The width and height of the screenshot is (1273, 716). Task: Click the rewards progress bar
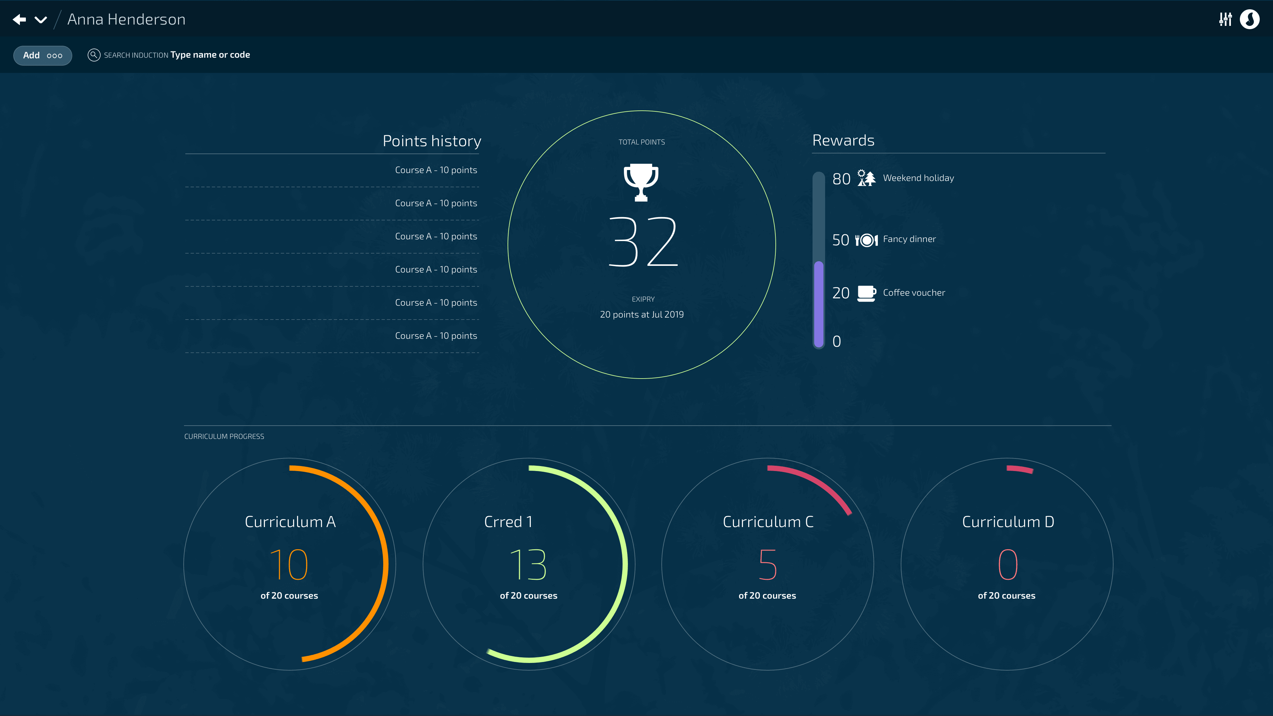click(819, 260)
